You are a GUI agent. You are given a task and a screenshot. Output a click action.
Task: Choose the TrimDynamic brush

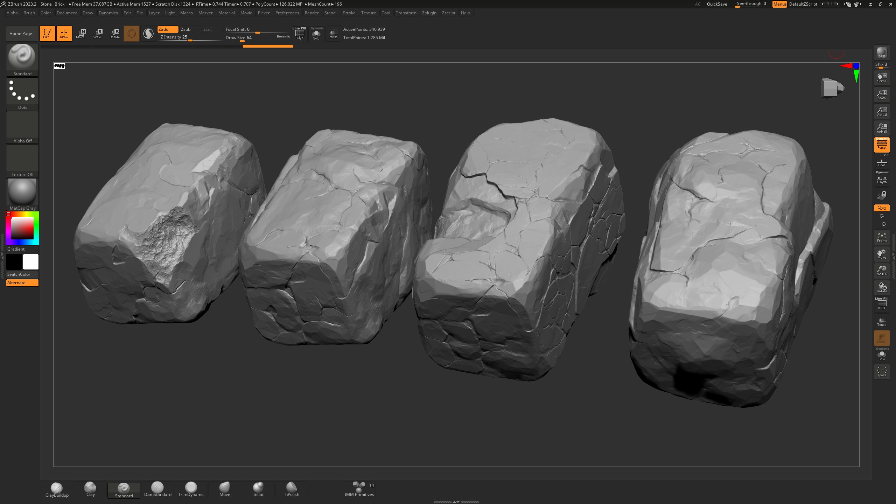click(x=191, y=489)
